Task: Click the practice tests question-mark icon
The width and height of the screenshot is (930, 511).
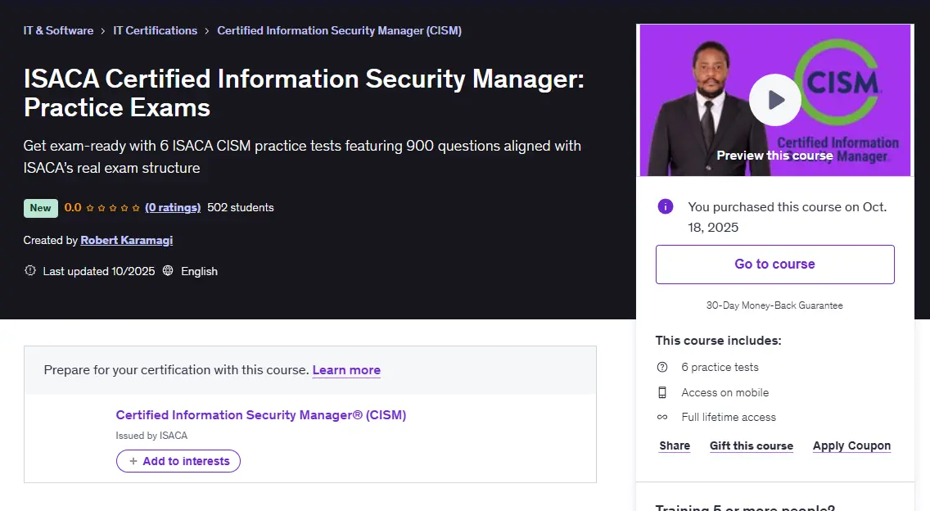Action: point(662,368)
